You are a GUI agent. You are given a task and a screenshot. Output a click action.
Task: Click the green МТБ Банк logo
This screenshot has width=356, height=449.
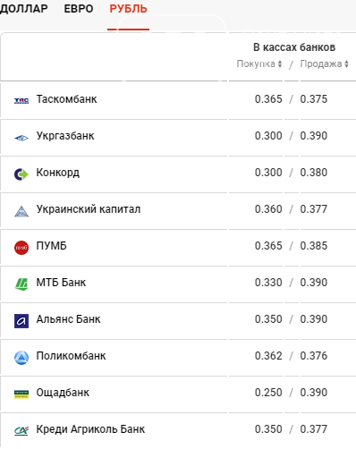(21, 284)
